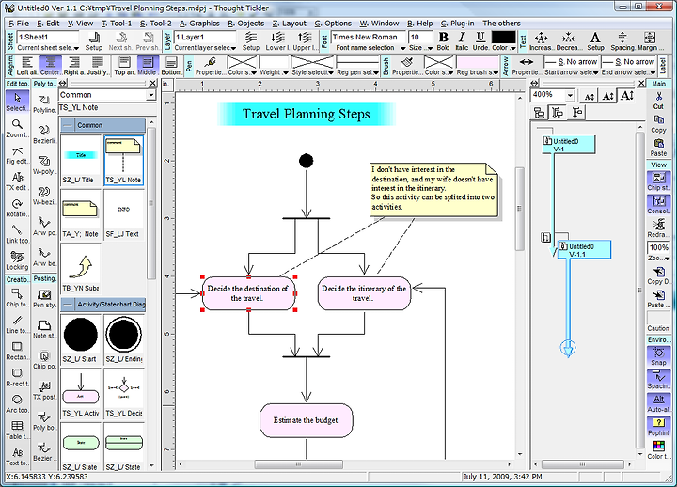This screenshot has height=487, width=677.
Task: Collapse the Common stencil group
Action: (67, 125)
